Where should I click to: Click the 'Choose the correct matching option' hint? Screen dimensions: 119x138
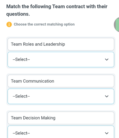[x=44, y=24]
